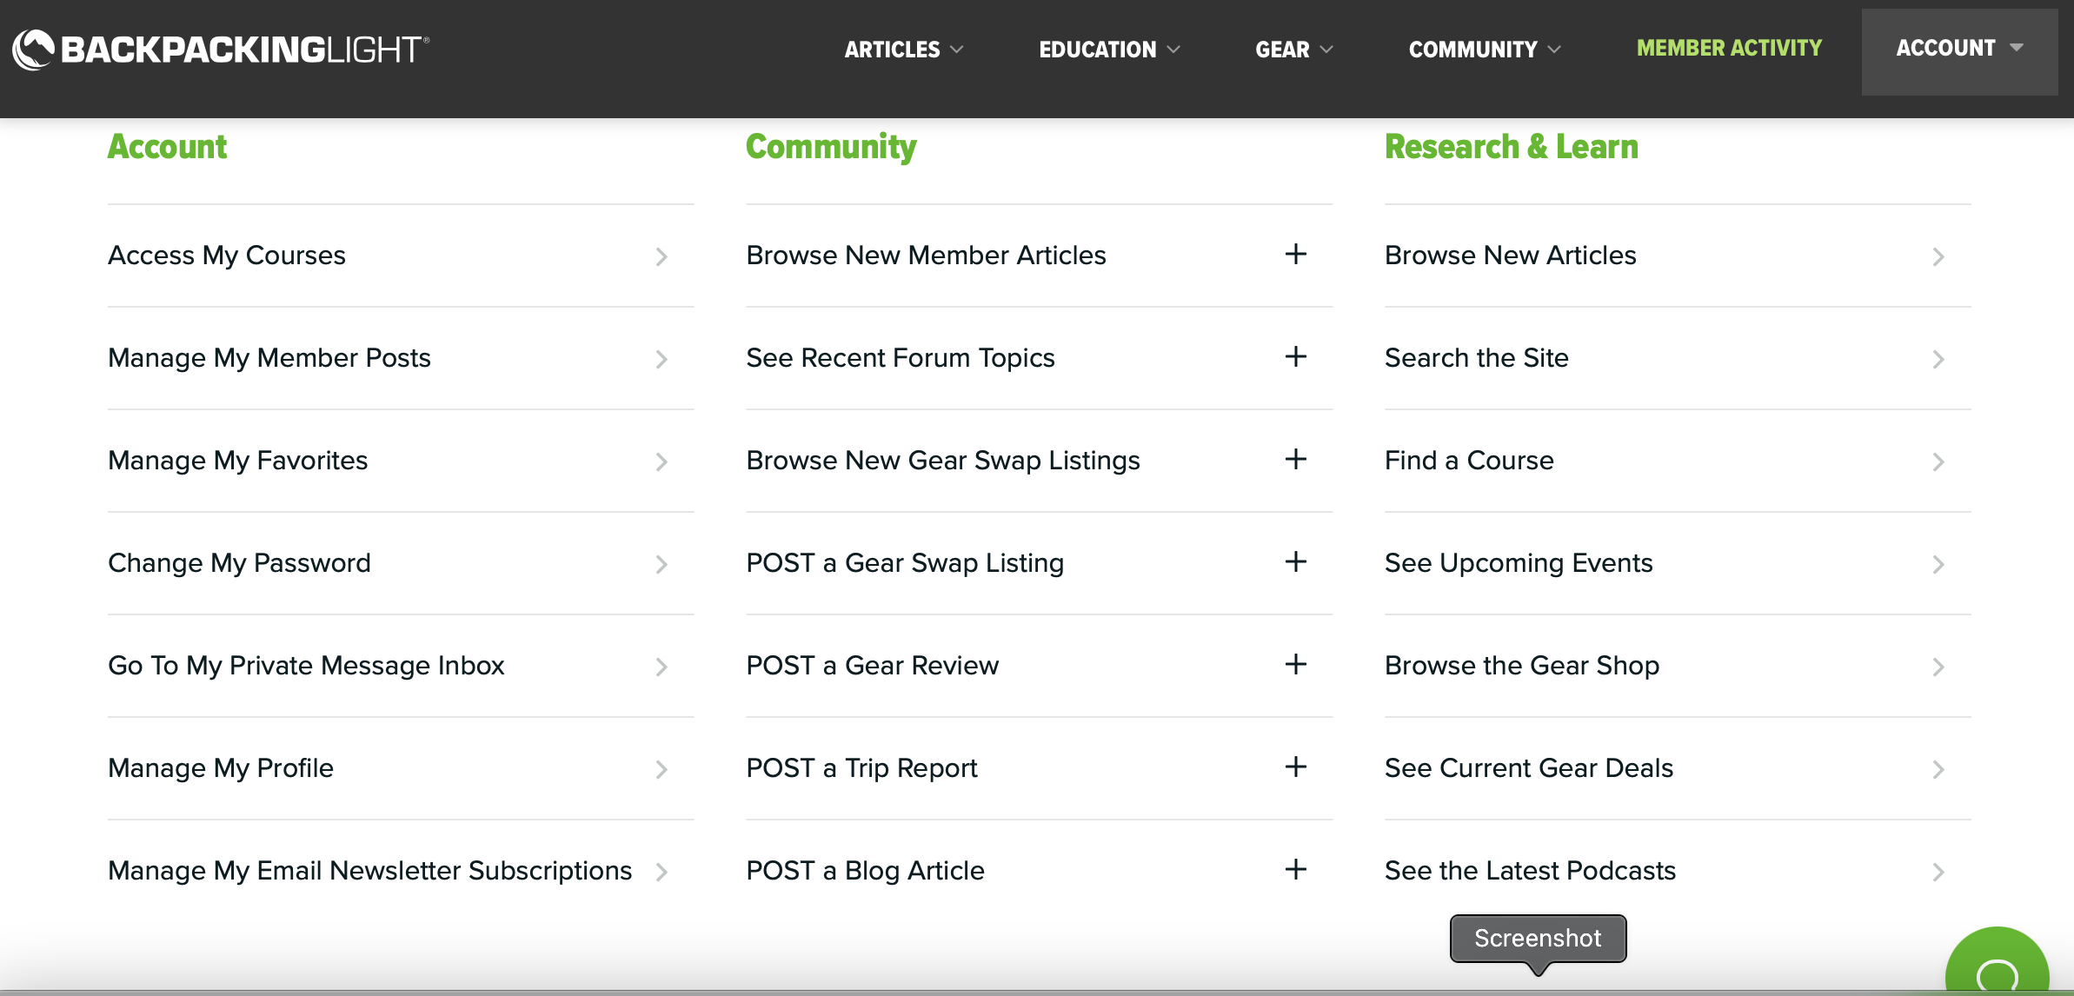Click POST a Gear Swap Listing text
Screen dimensions: 2074x996
(x=905, y=563)
